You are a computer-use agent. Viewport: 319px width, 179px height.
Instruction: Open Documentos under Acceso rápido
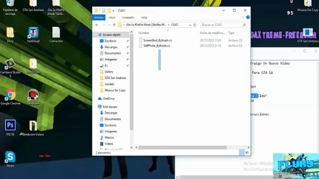pyautogui.click(x=113, y=53)
